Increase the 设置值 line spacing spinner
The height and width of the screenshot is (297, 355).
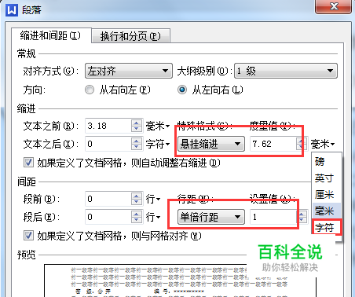[302, 214]
